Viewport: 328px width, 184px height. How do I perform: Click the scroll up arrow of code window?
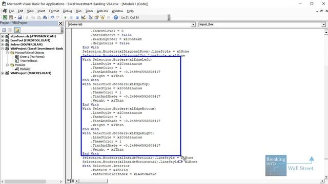pos(326,32)
